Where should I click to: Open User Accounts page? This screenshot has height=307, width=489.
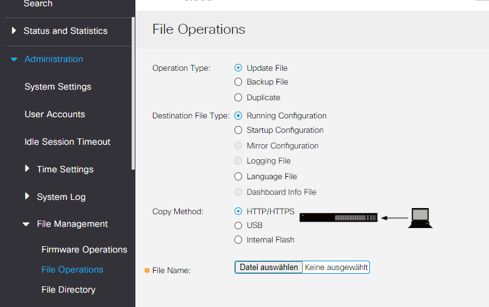55,114
